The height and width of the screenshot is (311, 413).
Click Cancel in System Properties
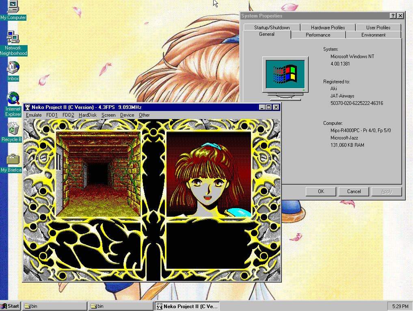coord(354,191)
